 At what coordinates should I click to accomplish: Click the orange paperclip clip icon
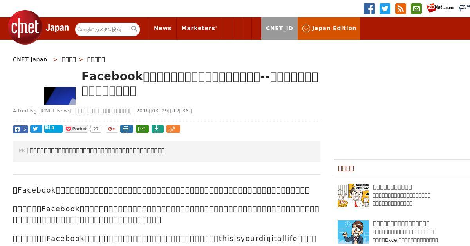(173, 129)
